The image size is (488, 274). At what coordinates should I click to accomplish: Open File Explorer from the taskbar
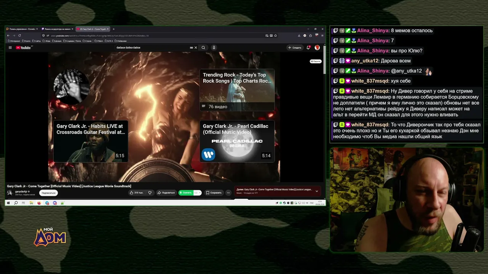31,203
